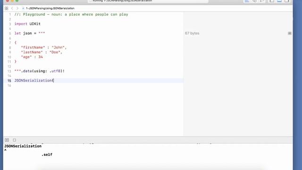The image size is (302, 170).
Task: Click the 67 bytes result value
Action: (x=192, y=33)
